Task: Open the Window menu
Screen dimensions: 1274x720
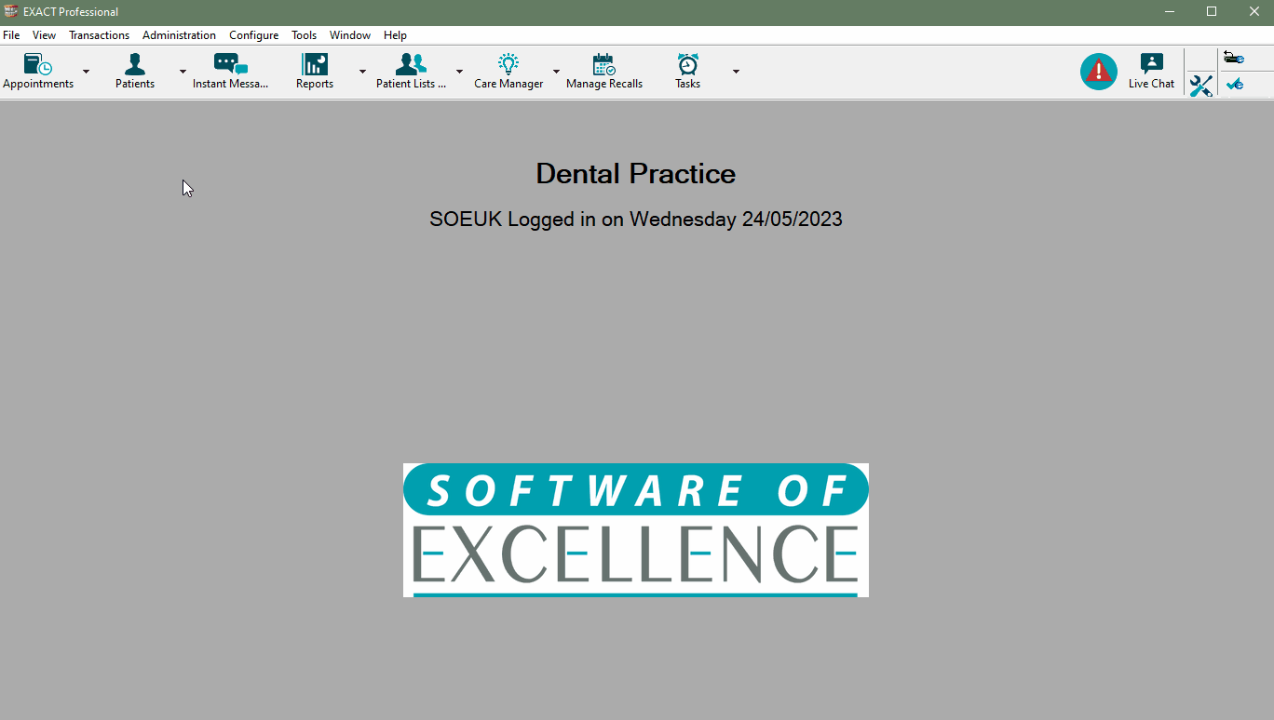Action: tap(350, 35)
